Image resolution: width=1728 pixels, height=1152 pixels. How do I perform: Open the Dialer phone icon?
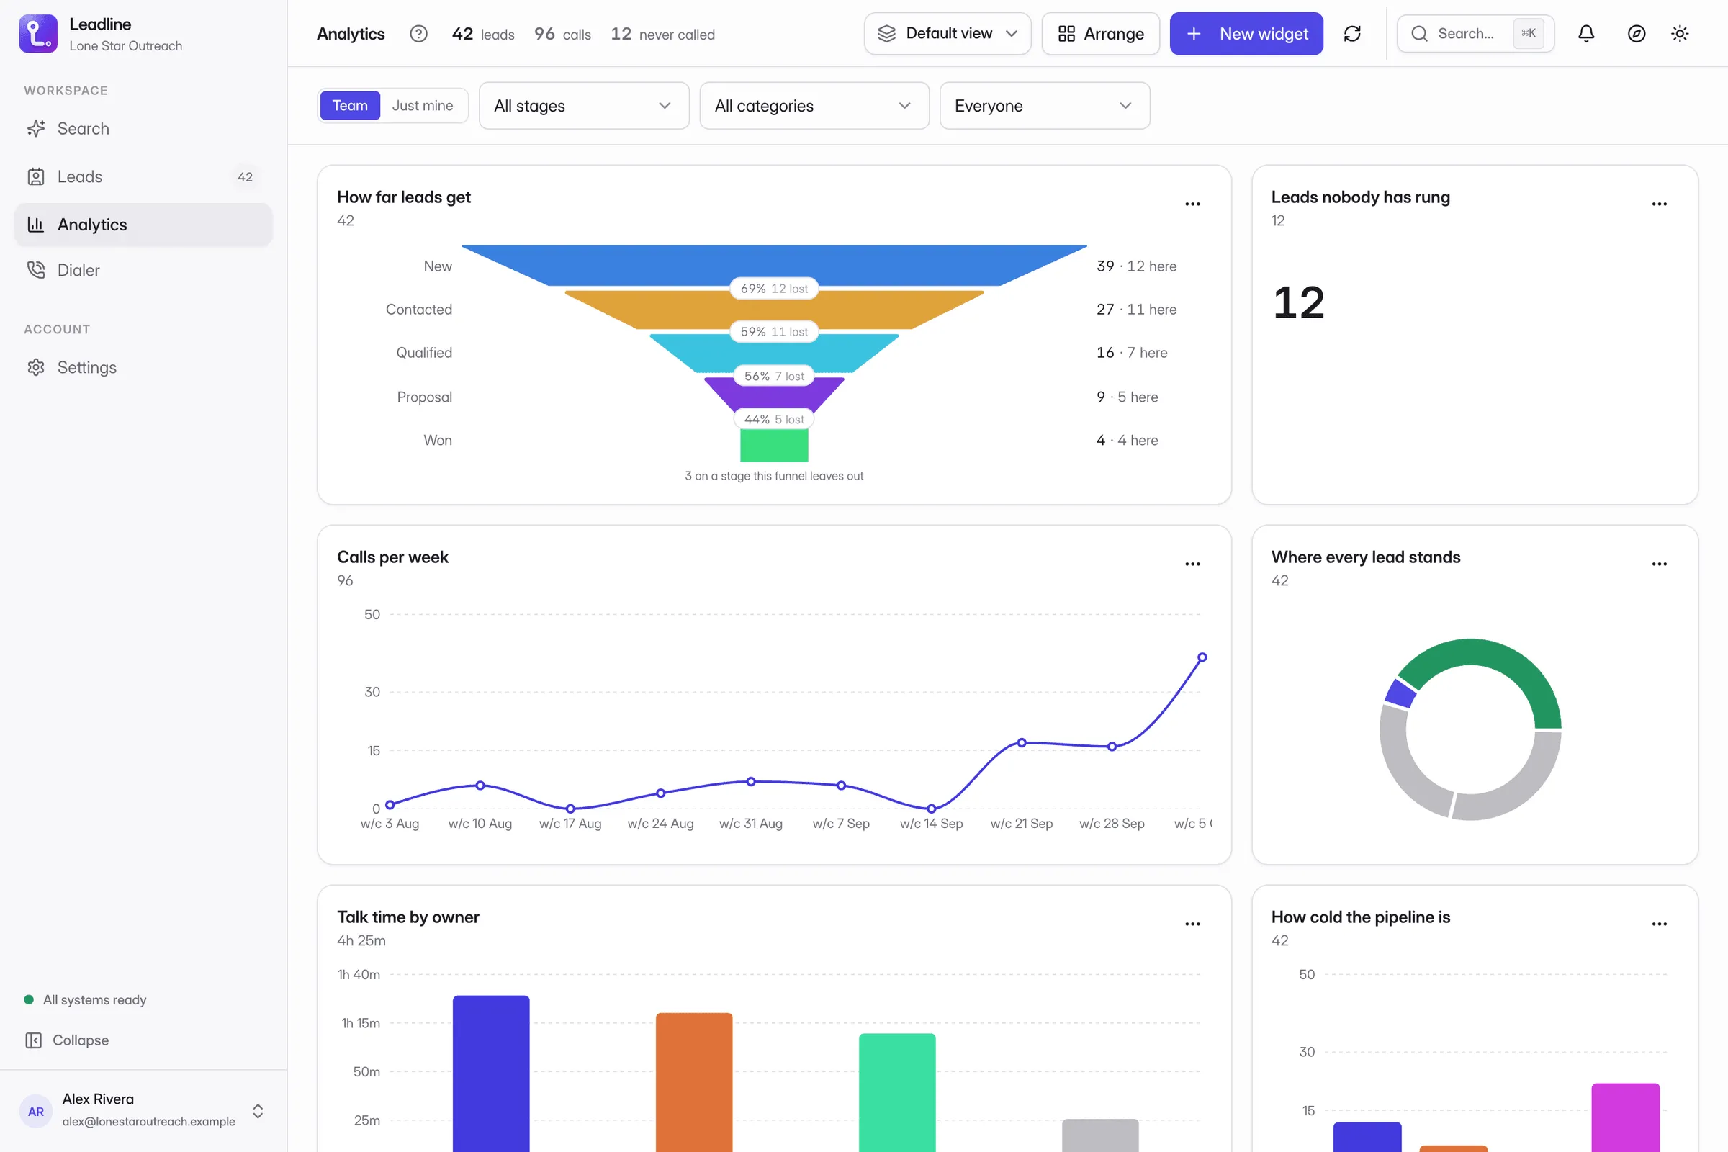(36, 271)
